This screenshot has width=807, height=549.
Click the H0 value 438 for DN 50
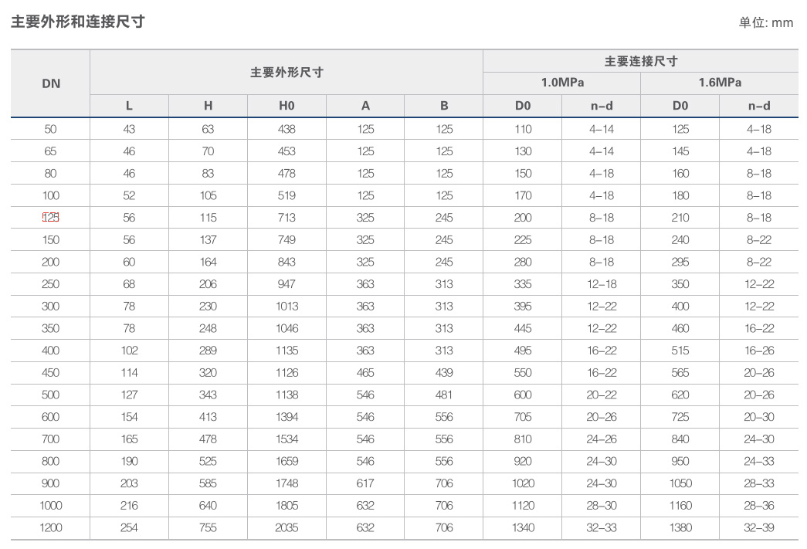tap(287, 129)
